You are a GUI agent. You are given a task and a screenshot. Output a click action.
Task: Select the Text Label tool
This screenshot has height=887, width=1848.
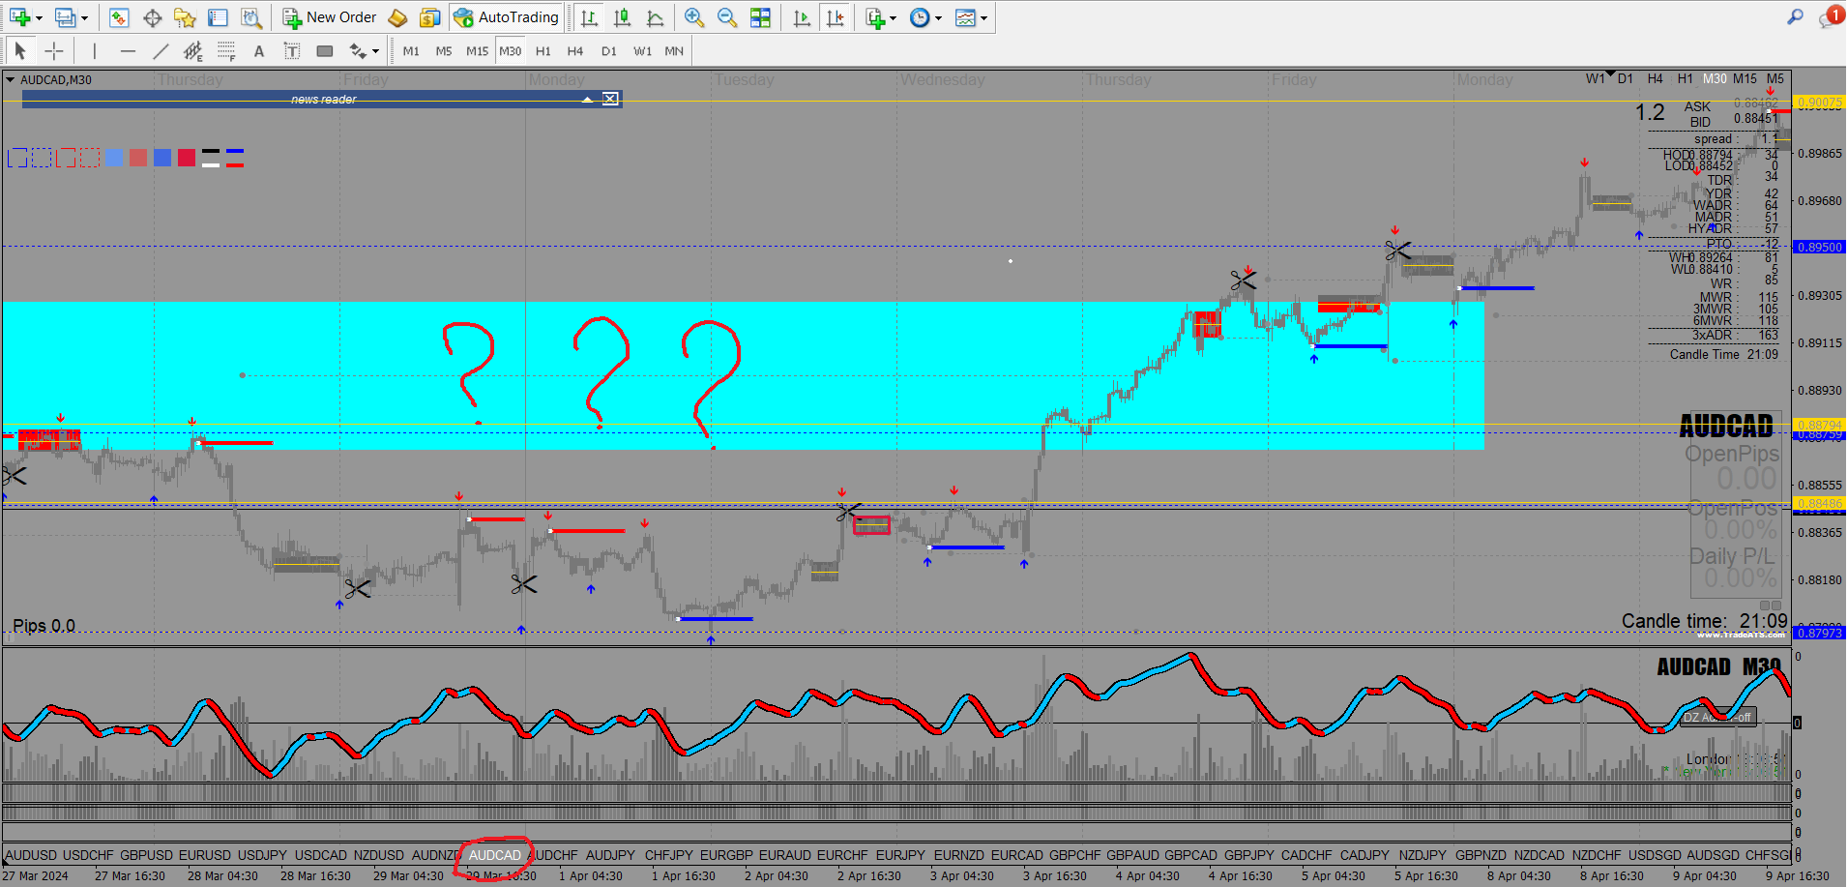click(x=292, y=51)
